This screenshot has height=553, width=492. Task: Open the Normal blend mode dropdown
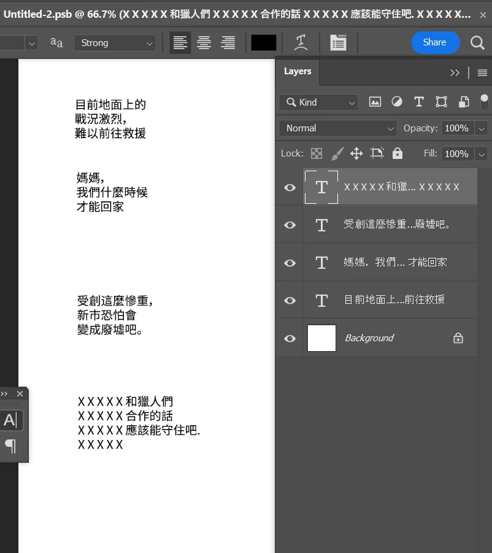(x=337, y=128)
